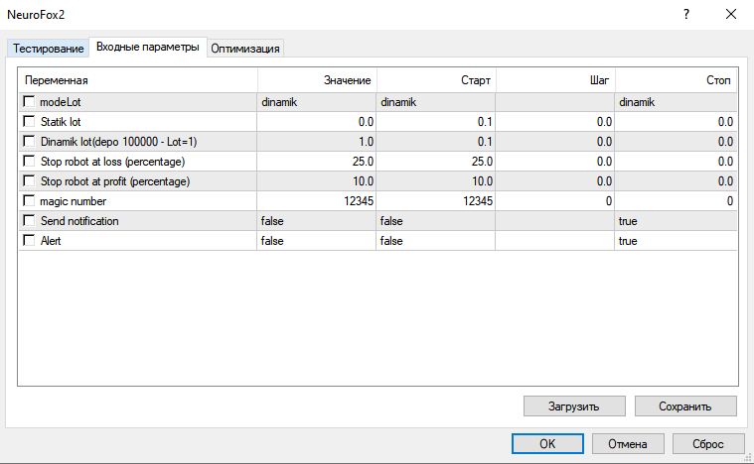Select the Dinamik lot(depo 100000 - Lot=1) label
754x464 pixels.
(x=119, y=142)
